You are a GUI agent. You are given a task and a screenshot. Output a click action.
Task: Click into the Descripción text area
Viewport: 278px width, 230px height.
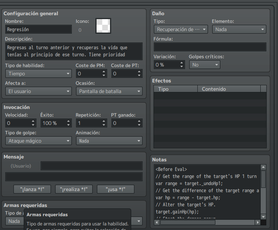[x=74, y=51]
